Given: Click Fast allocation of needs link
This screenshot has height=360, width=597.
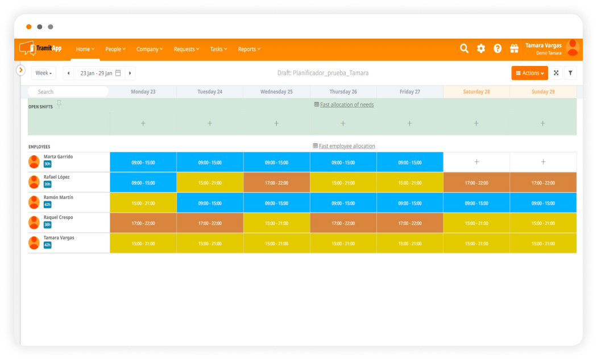Looking at the screenshot, I should point(346,105).
